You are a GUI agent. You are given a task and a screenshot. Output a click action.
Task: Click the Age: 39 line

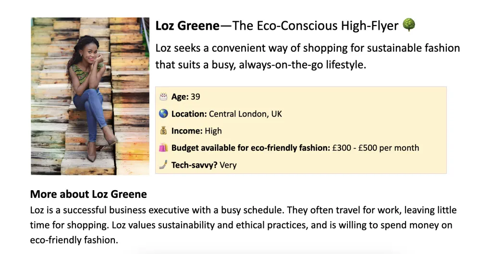(x=186, y=97)
